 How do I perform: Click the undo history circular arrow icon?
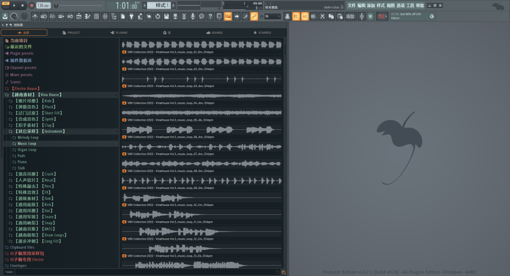click(x=158, y=16)
